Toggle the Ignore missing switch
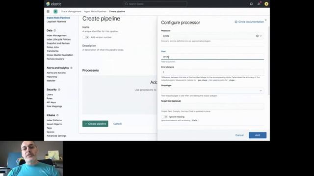The width and height of the screenshot is (314, 176). click(164, 117)
